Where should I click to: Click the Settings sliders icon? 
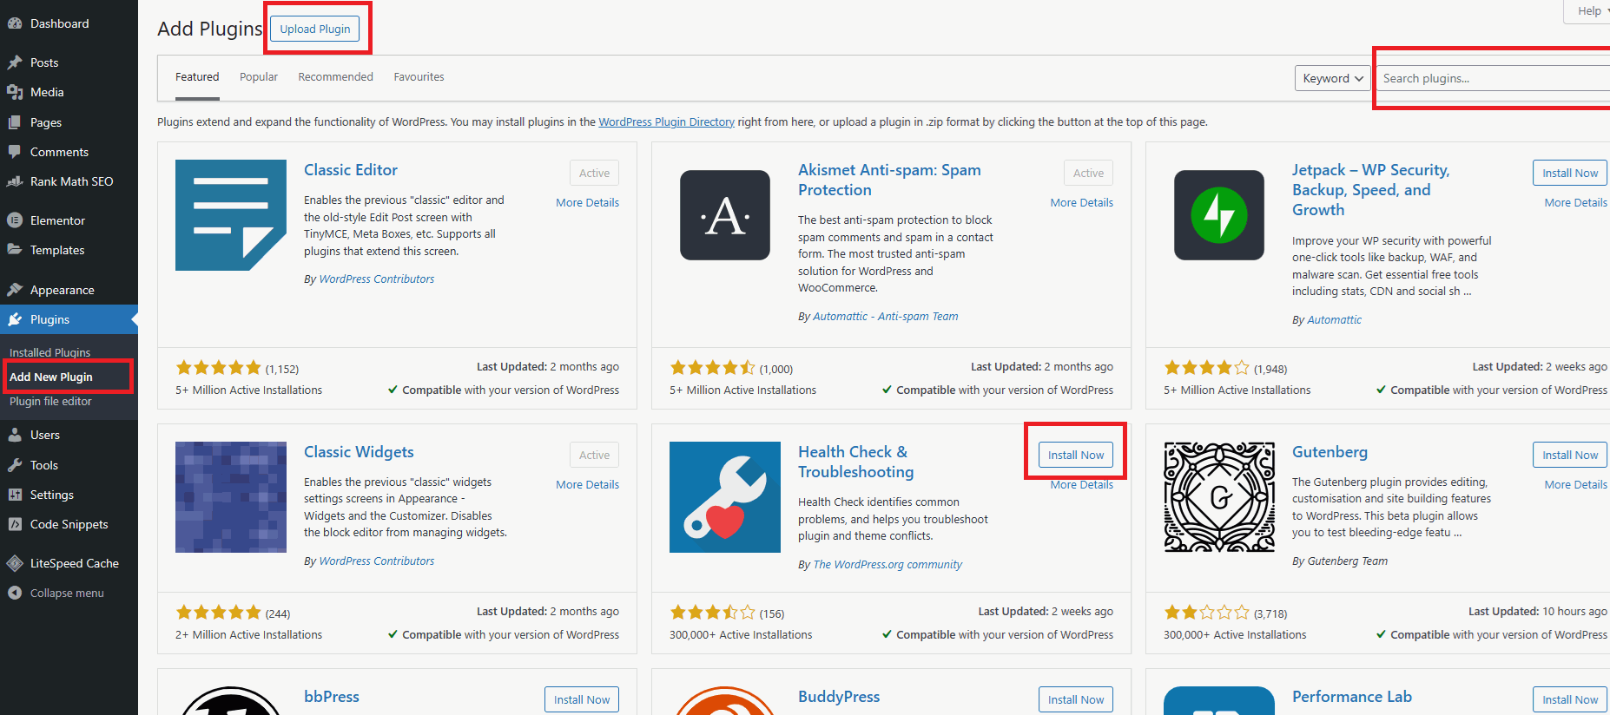pyautogui.click(x=15, y=495)
